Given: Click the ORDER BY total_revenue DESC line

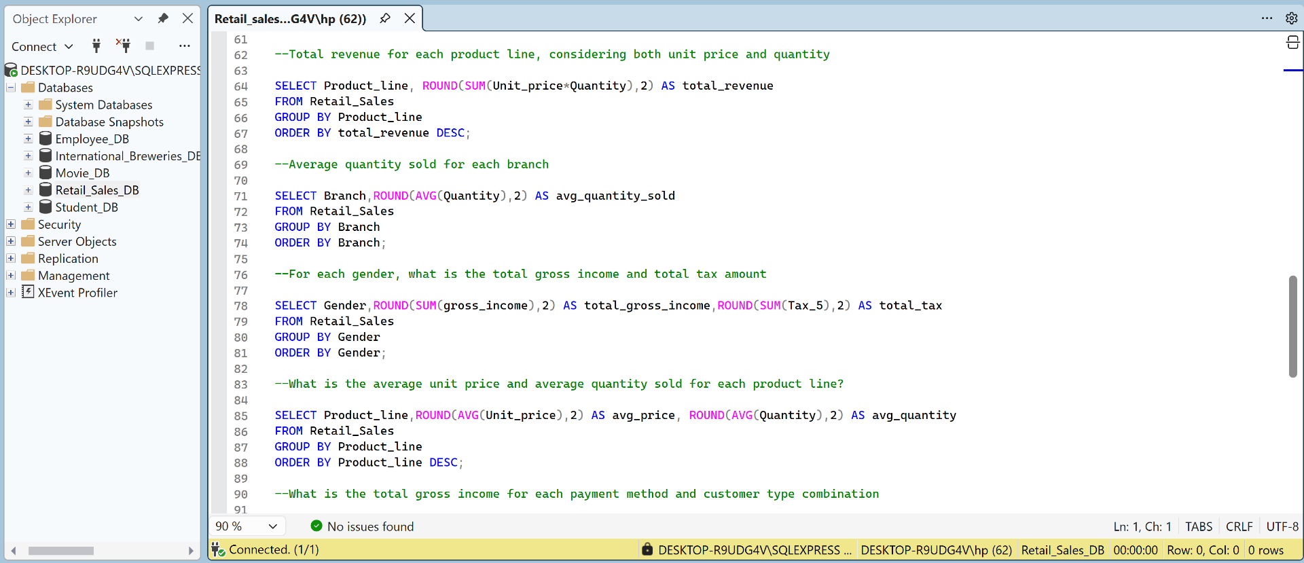Looking at the screenshot, I should (372, 133).
